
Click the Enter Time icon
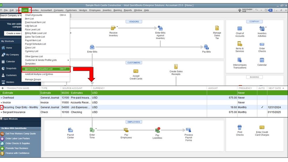[x=92, y=130]
